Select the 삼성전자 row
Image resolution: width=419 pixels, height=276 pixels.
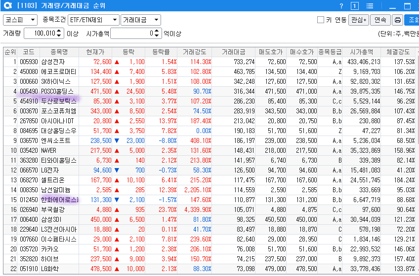(209, 62)
